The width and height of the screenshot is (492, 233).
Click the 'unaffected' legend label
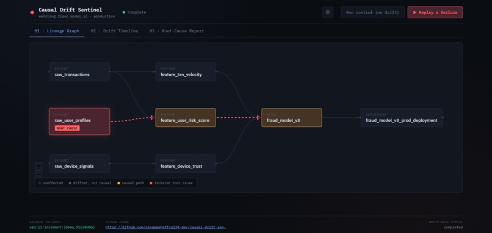click(52, 183)
